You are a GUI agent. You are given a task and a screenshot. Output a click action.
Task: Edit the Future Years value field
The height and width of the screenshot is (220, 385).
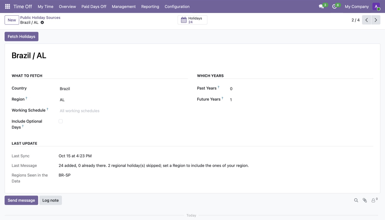(x=301, y=100)
